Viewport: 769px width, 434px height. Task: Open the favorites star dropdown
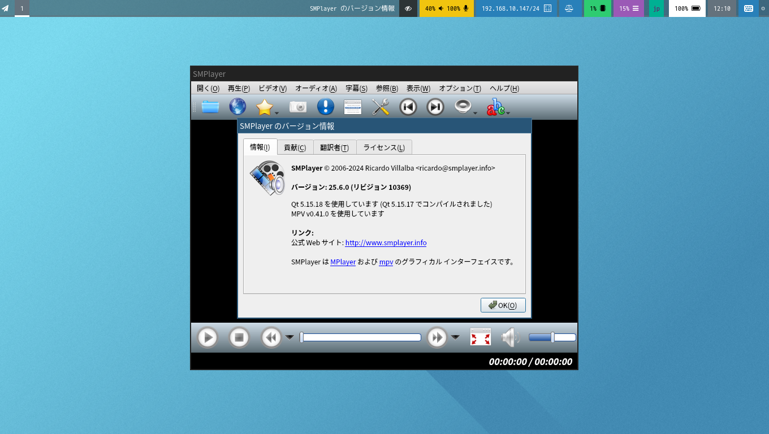277,112
